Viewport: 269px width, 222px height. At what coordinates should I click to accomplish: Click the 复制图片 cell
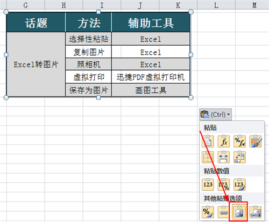[x=89, y=52]
